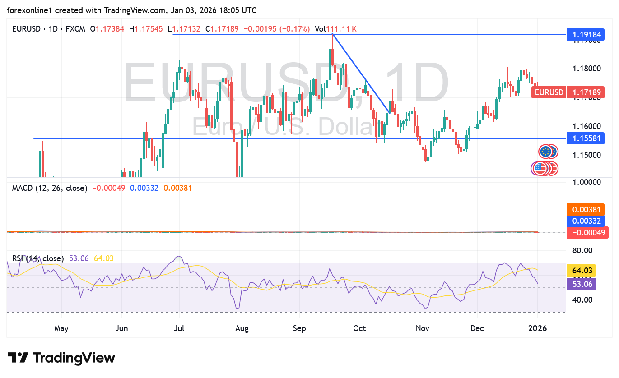This screenshot has height=378, width=619.
Task: Click the red 1.17189 current price label on axis
Action: click(586, 92)
